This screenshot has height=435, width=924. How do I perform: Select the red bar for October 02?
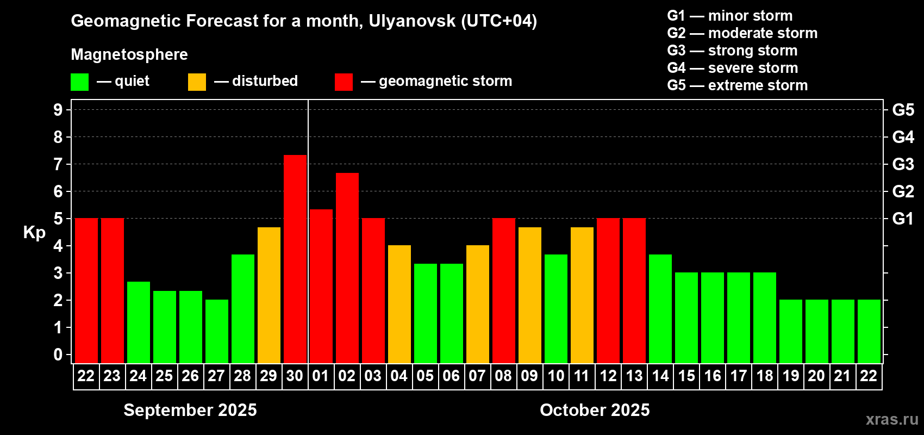(x=347, y=268)
